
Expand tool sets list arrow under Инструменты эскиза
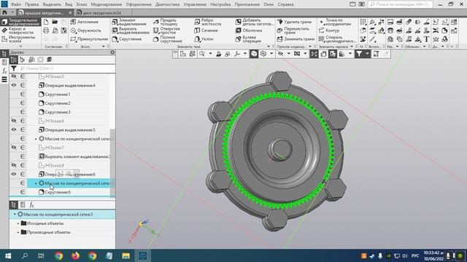coord(20,47)
